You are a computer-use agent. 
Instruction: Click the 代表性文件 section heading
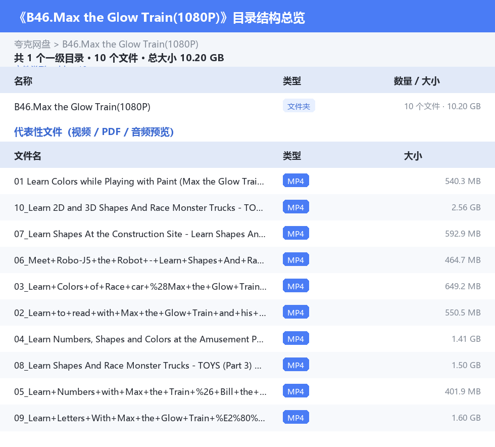pyautogui.click(x=94, y=132)
